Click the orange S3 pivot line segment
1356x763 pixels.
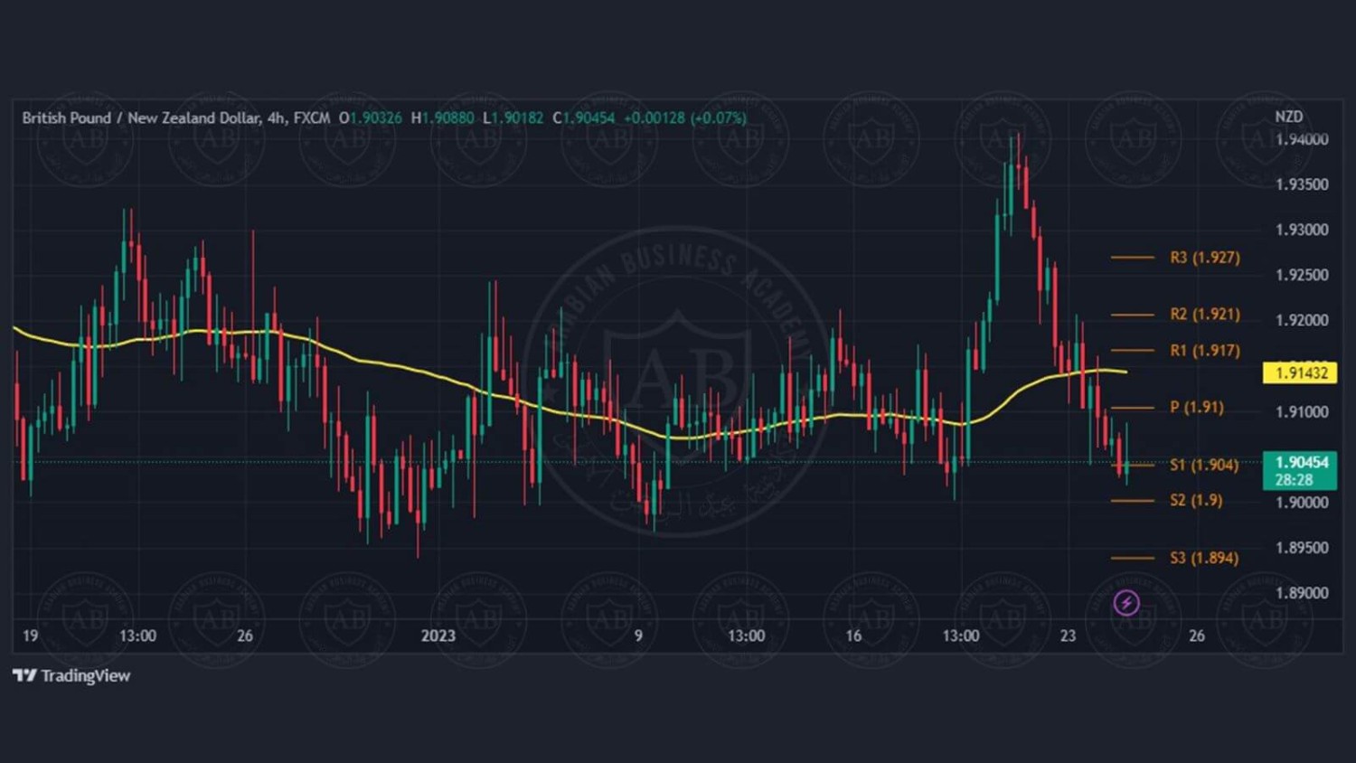[x=1133, y=558]
